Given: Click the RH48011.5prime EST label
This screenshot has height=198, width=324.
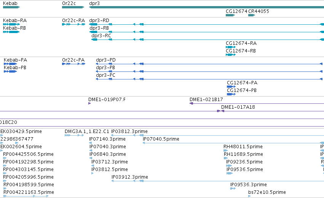Looking at the screenshot, I should 243,147.
